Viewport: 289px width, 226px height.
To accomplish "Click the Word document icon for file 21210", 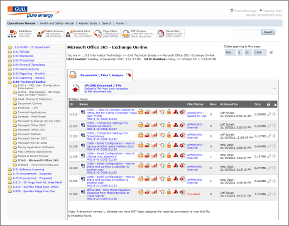I will coord(83,112).
